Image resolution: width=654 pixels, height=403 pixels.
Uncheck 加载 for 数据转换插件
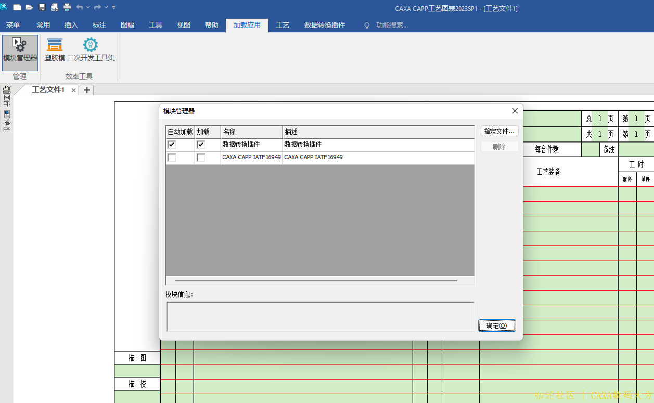(201, 145)
